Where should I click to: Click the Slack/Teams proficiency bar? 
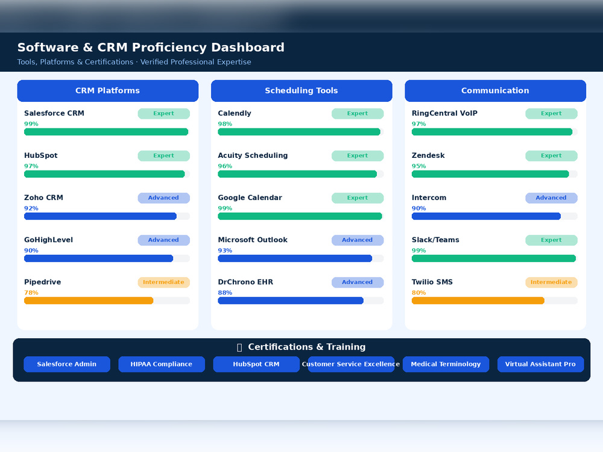[x=494, y=259]
